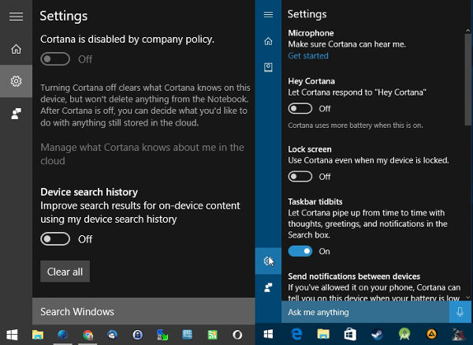The image size is (473, 345).
Task: Click the scroll down arrow in right panel
Action: [467, 298]
